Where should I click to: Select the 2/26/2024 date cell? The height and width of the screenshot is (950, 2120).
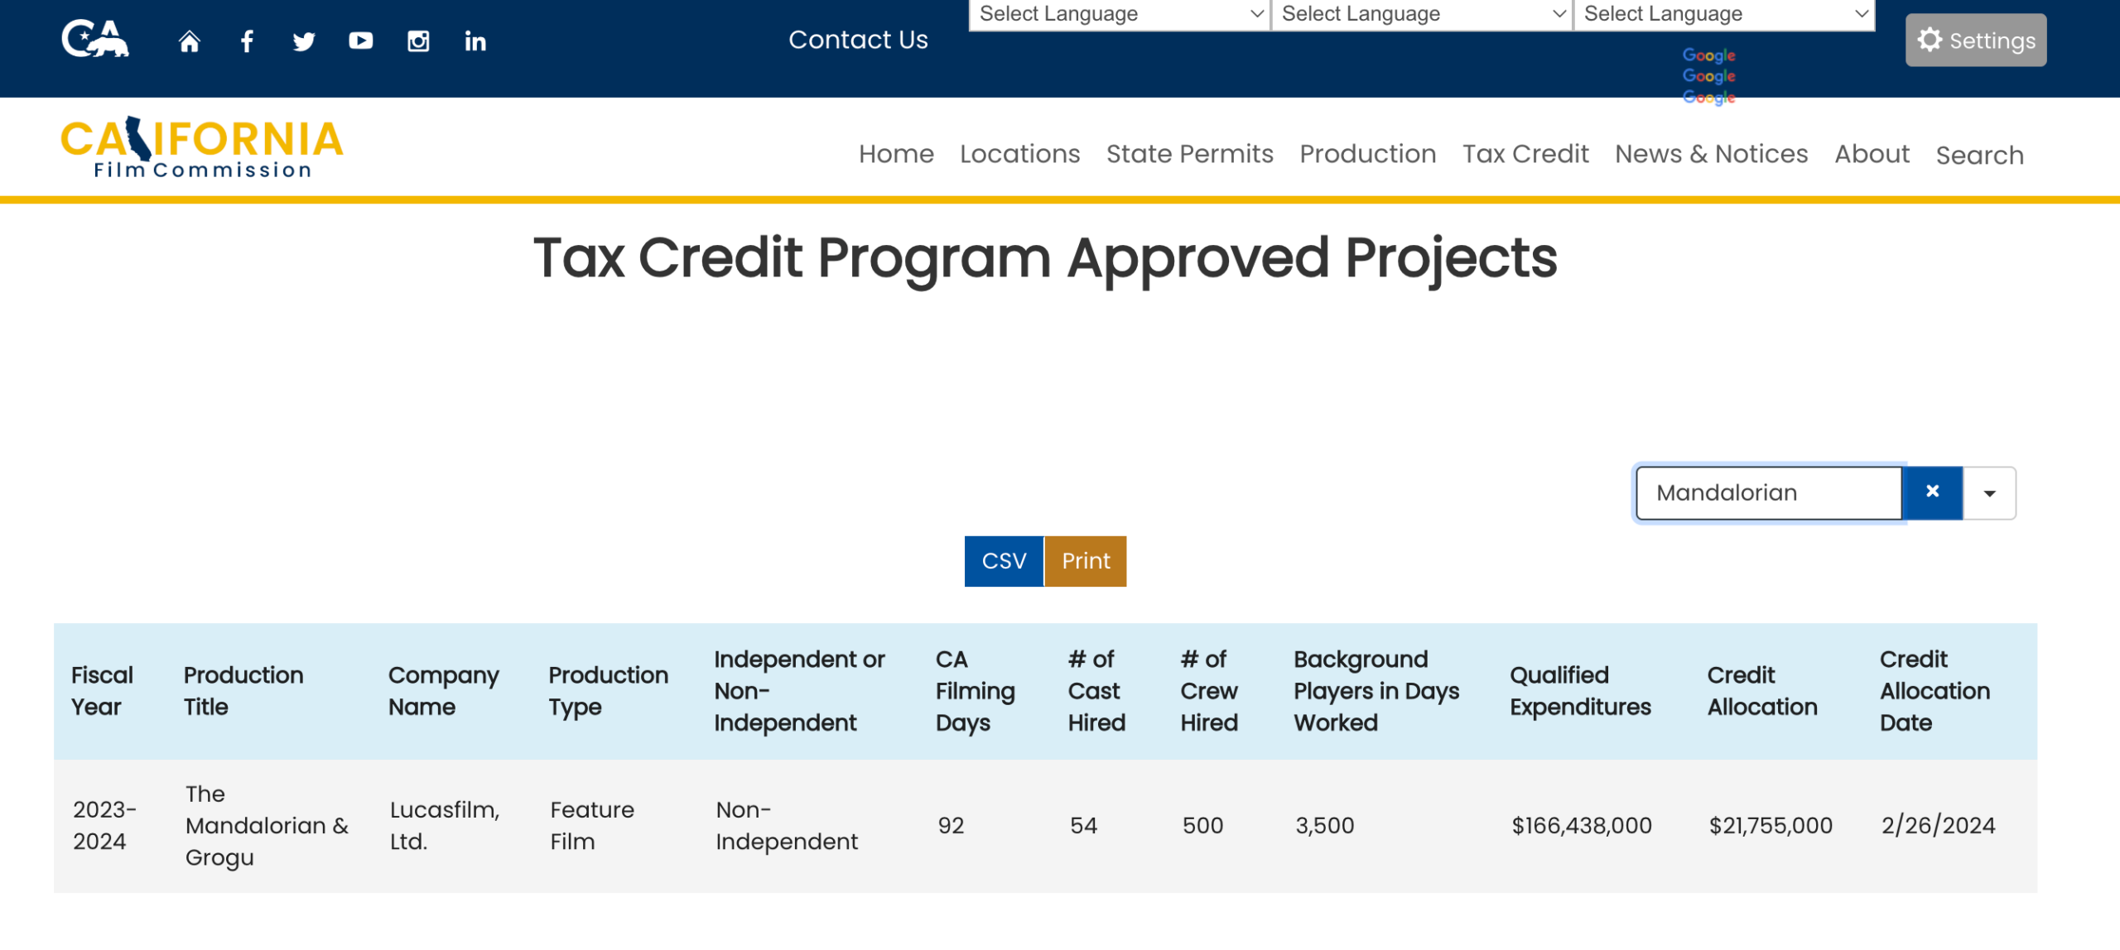click(x=1938, y=825)
